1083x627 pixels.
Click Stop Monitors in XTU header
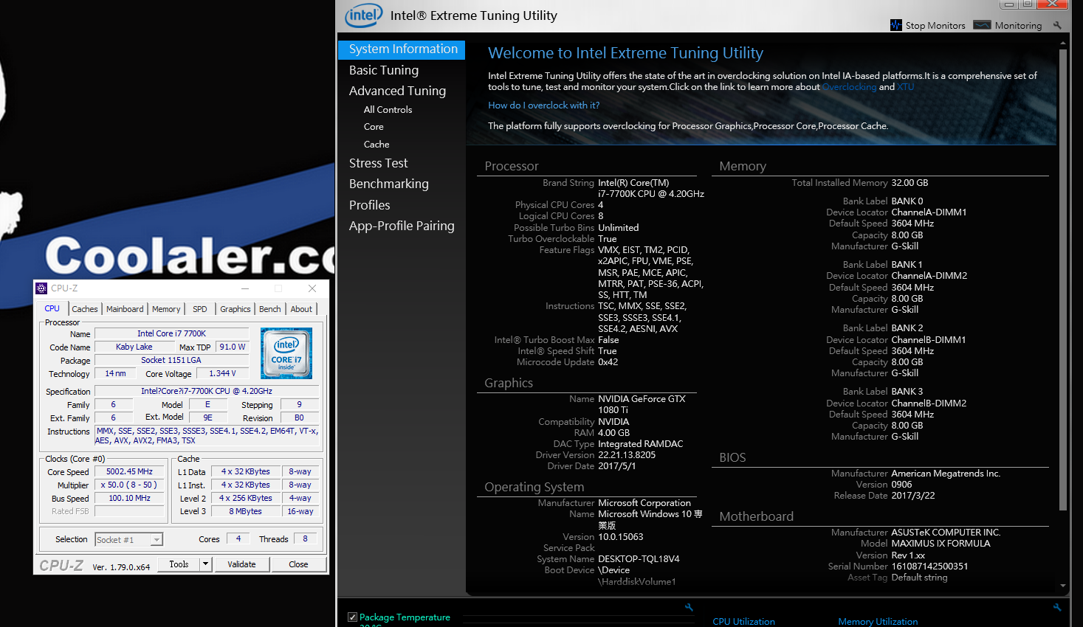click(x=935, y=26)
